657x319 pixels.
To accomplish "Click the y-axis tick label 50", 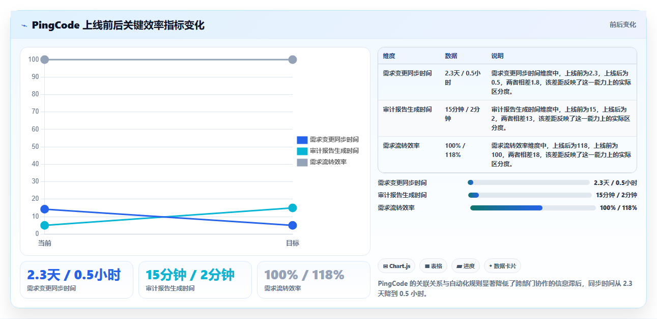I will [35, 147].
